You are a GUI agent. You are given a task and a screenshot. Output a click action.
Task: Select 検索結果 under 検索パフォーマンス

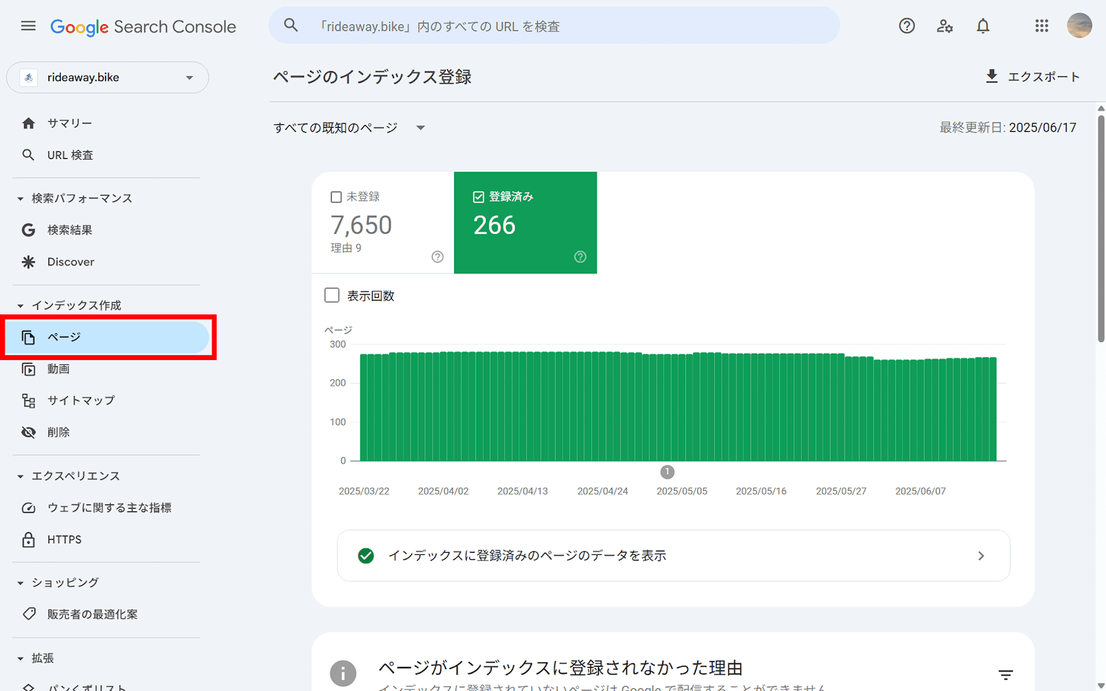click(x=68, y=230)
